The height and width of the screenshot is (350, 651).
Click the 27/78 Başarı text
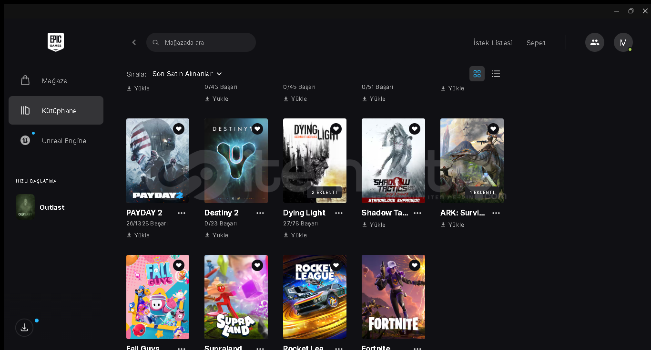point(300,224)
